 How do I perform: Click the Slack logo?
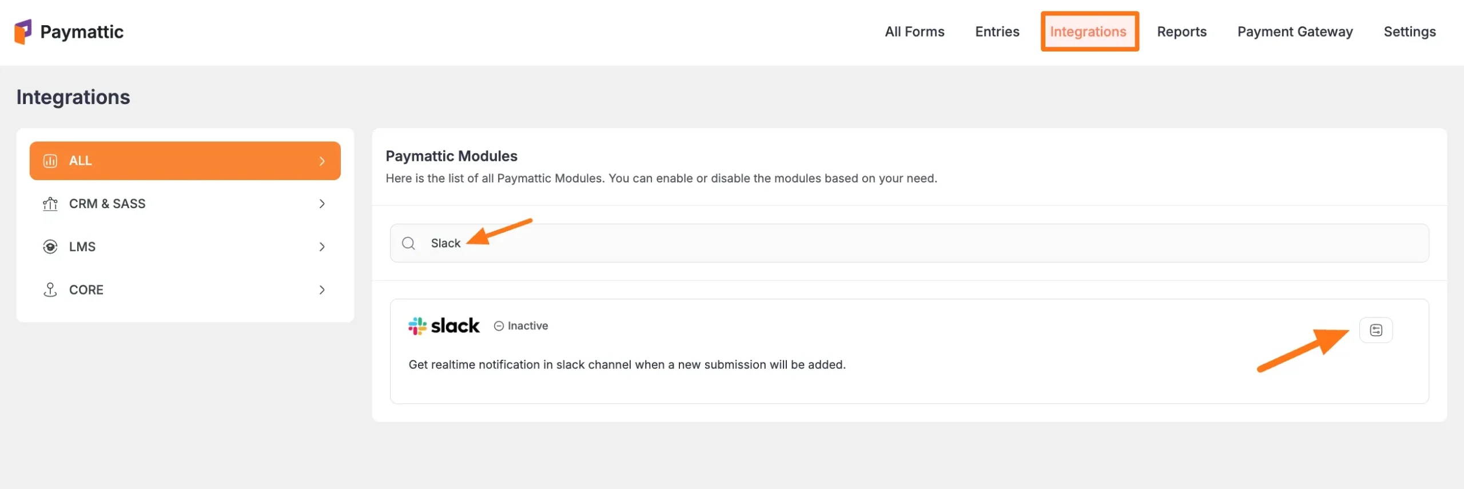click(x=444, y=326)
